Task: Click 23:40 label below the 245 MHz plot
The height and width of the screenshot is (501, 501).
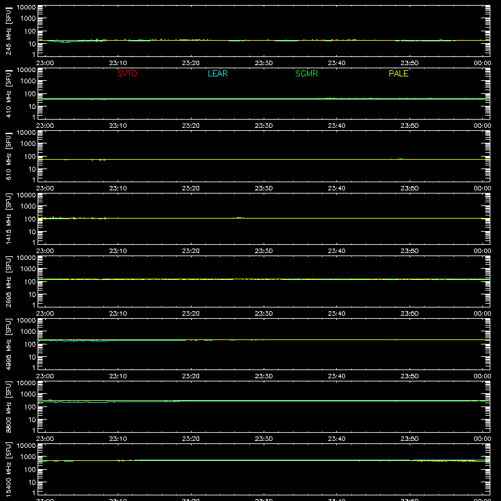Action: (x=336, y=63)
